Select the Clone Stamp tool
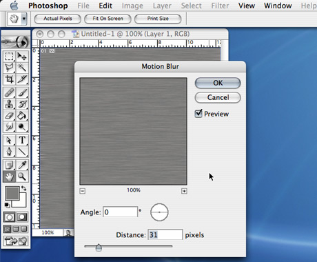This screenshot has width=317, height=262. pyautogui.click(x=9, y=104)
